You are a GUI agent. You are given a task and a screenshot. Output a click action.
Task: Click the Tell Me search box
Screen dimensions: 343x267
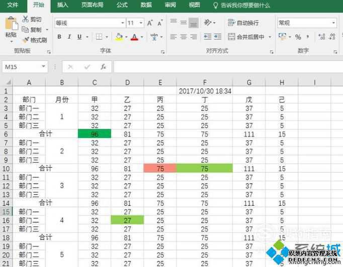pos(242,5)
